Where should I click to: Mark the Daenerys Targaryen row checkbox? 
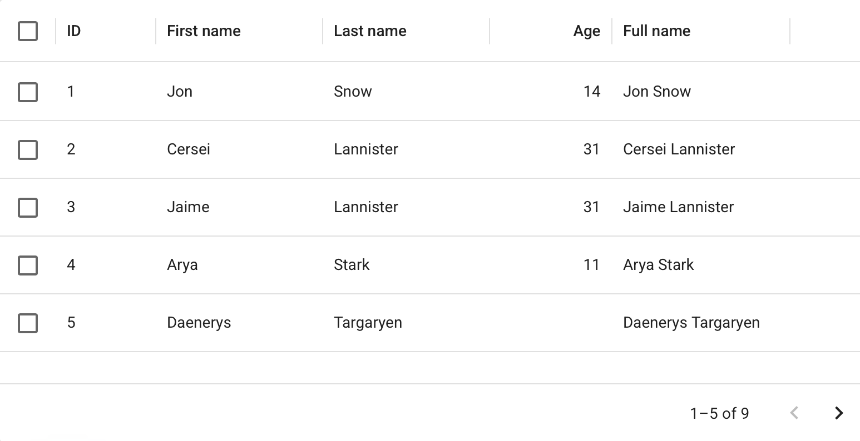(x=28, y=323)
